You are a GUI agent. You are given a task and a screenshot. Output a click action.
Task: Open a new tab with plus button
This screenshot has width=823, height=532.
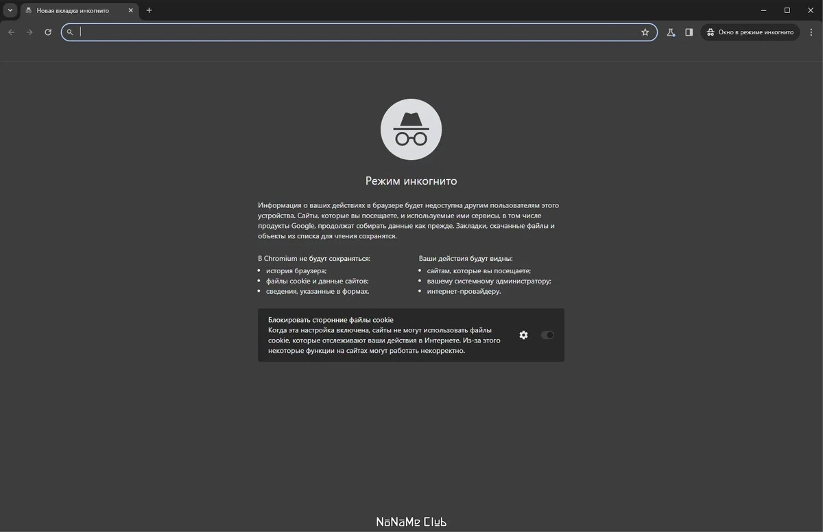click(149, 10)
